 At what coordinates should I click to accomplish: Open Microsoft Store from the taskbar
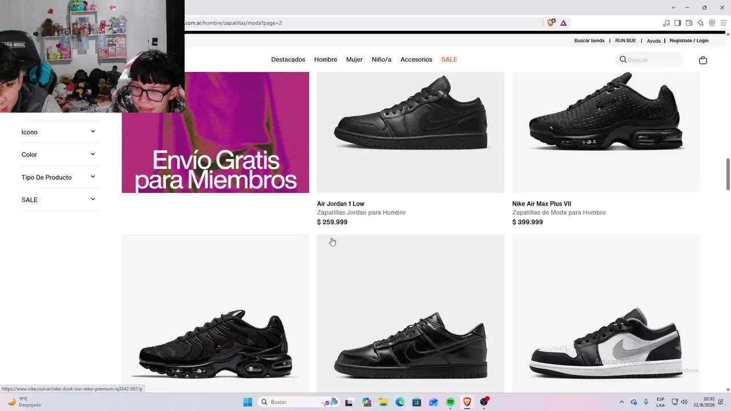pyautogui.click(x=417, y=402)
